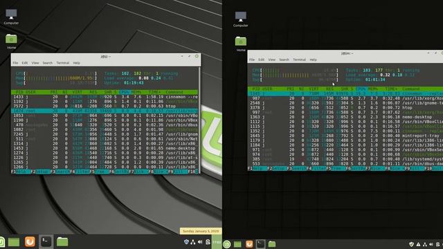Image resolution: width=443 pixels, height=249 pixels.
Task: Open Search menu in right terminal
Action: 284,60
